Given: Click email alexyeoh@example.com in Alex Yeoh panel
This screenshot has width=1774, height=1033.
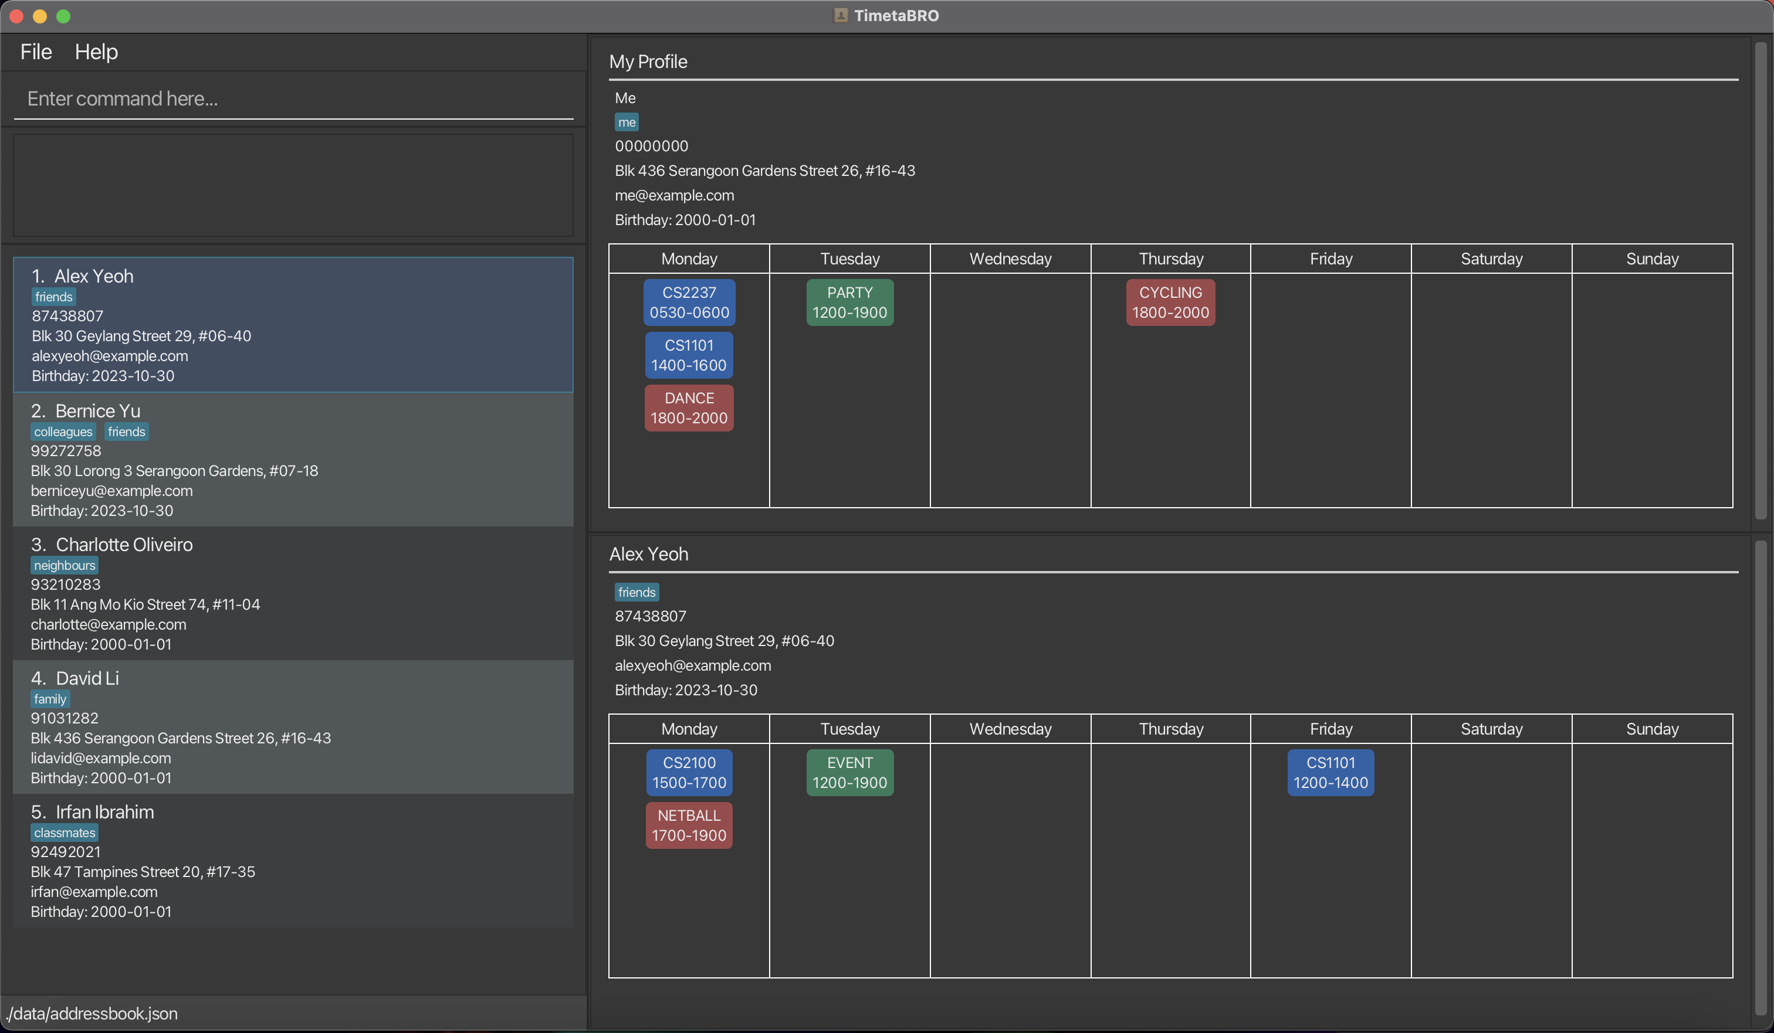Looking at the screenshot, I should tap(693, 665).
